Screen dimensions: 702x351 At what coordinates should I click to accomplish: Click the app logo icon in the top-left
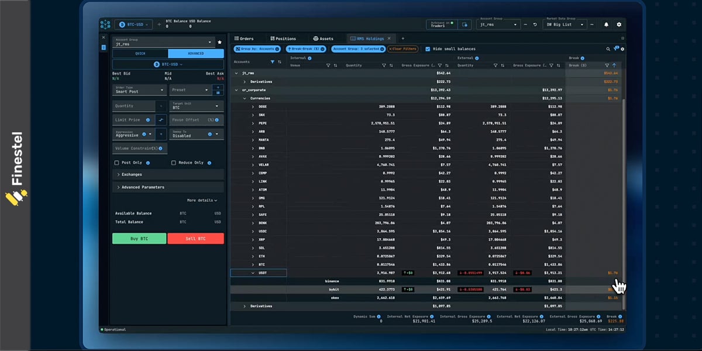[105, 24]
